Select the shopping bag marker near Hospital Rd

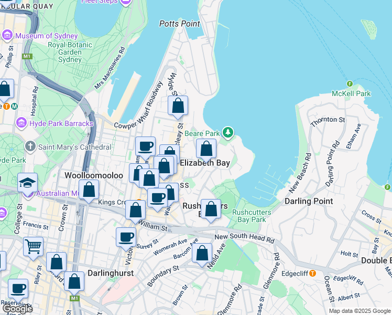tap(4, 91)
